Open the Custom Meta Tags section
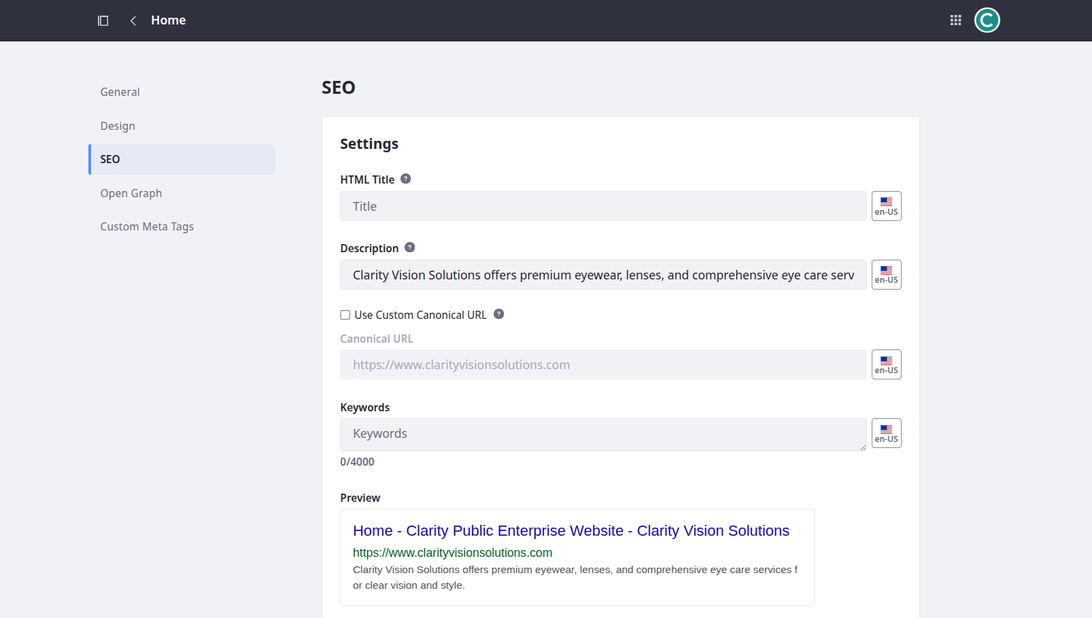 [x=182, y=226]
